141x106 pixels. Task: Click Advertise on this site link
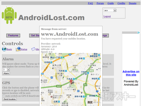tap(131, 73)
